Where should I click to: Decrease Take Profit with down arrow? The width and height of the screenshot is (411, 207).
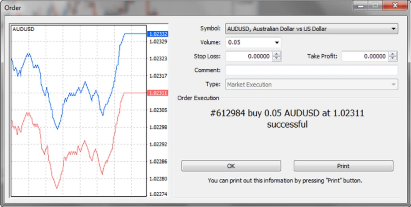(393, 58)
